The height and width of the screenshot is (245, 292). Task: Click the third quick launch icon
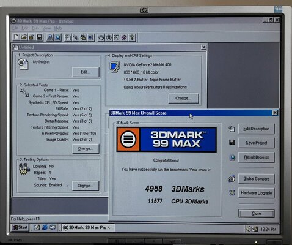click(53, 227)
